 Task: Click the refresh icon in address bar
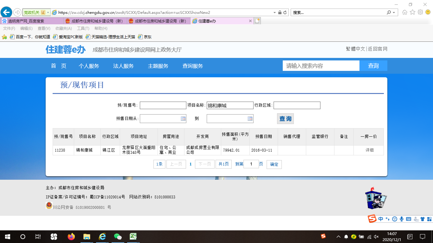click(x=285, y=13)
